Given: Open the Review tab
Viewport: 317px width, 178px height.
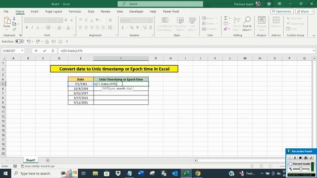Looking at the screenshot, I should pyautogui.click(x=106, y=11).
